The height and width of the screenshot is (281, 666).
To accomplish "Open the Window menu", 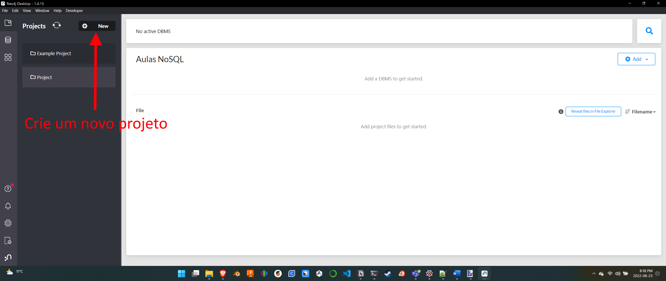I will (42, 11).
